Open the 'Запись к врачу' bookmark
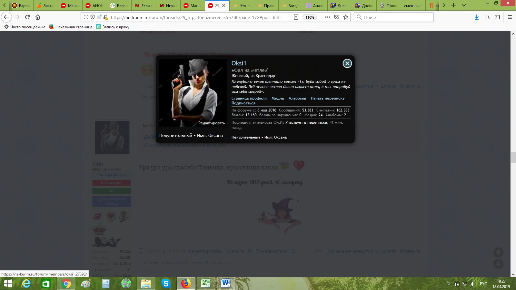 click(x=113, y=27)
